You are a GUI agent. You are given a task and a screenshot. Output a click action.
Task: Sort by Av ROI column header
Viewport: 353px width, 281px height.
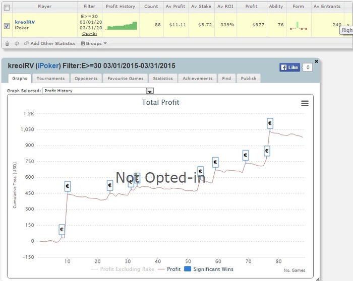[225, 6]
